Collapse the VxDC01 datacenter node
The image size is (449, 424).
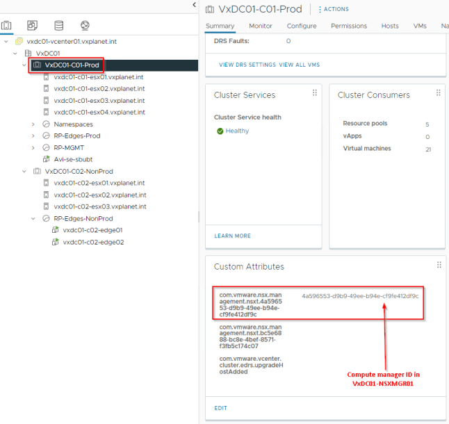pos(15,54)
